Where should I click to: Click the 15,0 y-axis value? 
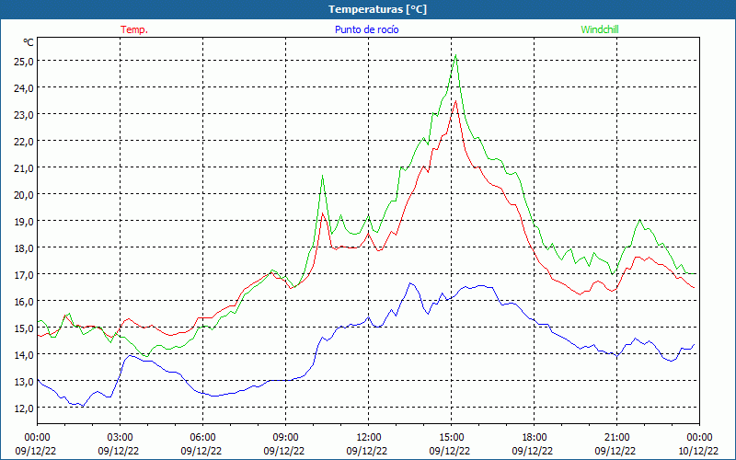[24, 328]
